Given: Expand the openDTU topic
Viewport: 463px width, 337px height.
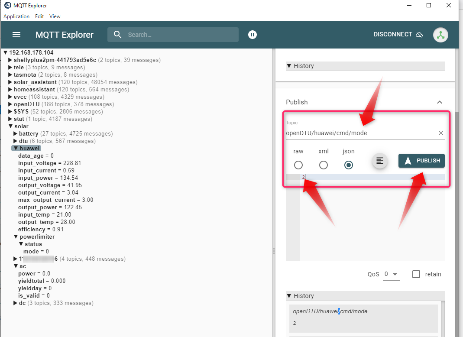Looking at the screenshot, I should point(10,104).
